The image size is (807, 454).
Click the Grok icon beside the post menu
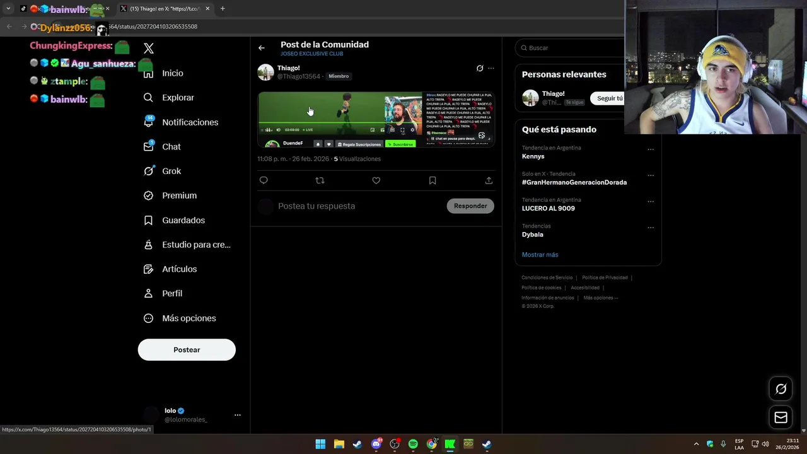pos(480,68)
